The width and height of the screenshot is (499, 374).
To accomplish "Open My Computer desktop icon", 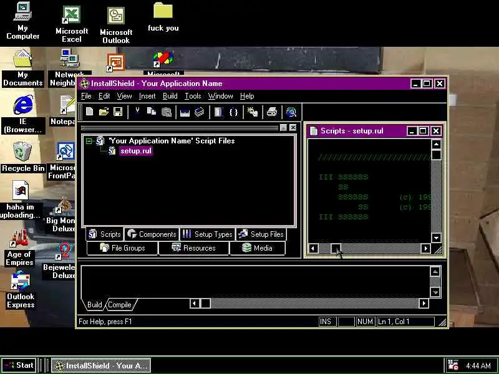I will [x=22, y=21].
